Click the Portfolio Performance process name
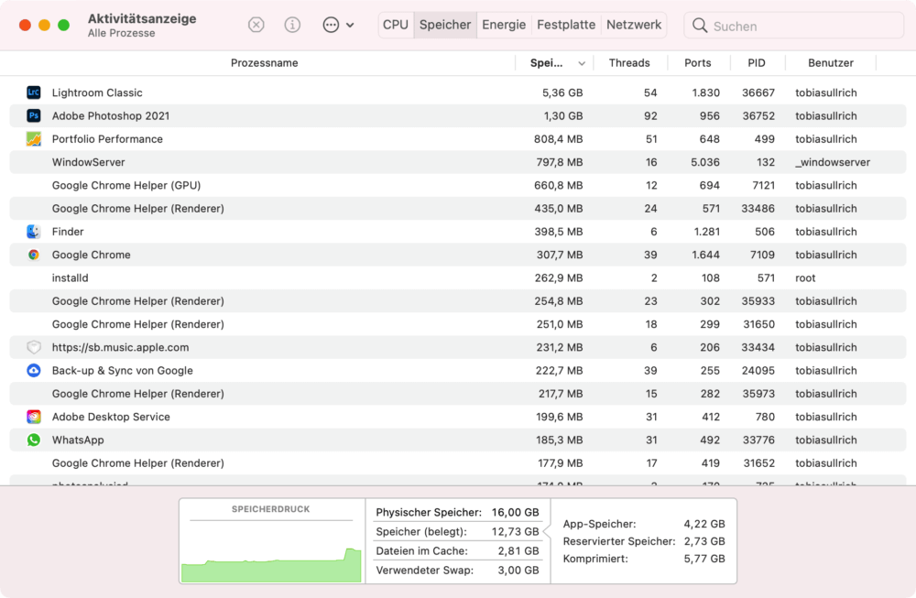 coord(107,139)
